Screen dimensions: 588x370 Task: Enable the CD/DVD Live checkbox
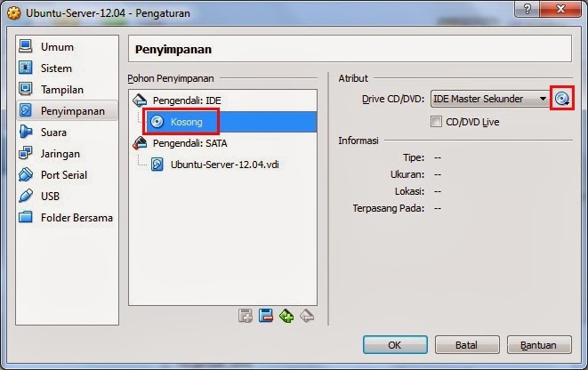436,122
